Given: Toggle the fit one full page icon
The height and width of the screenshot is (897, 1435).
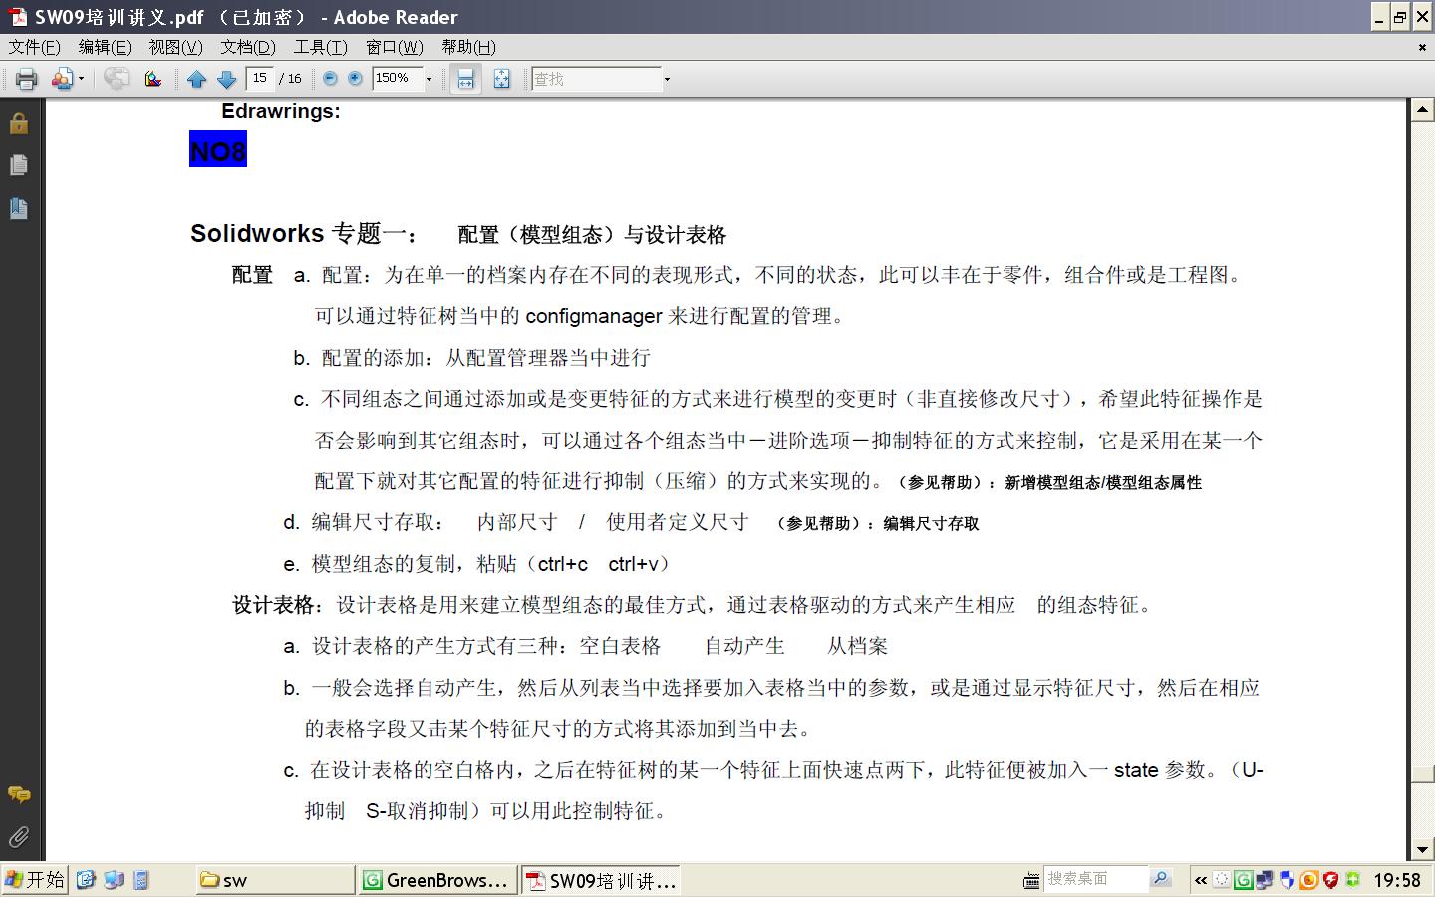Looking at the screenshot, I should (501, 79).
